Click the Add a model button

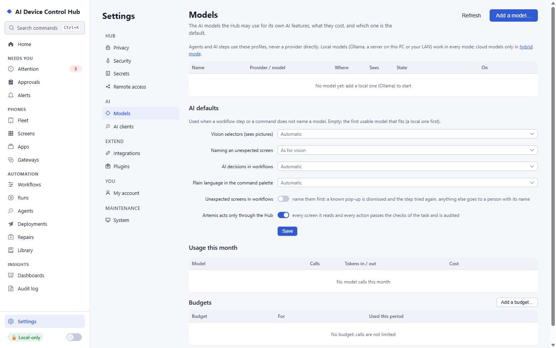514,15
